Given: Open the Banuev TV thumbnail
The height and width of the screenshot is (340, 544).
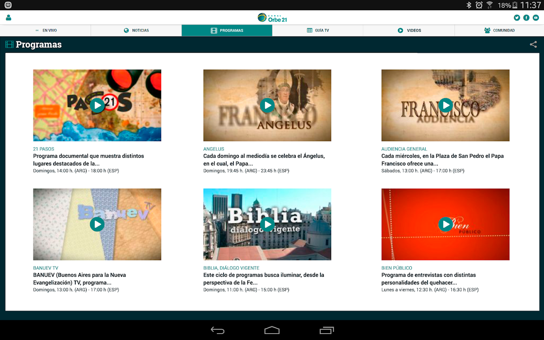Looking at the screenshot, I should 97,224.
